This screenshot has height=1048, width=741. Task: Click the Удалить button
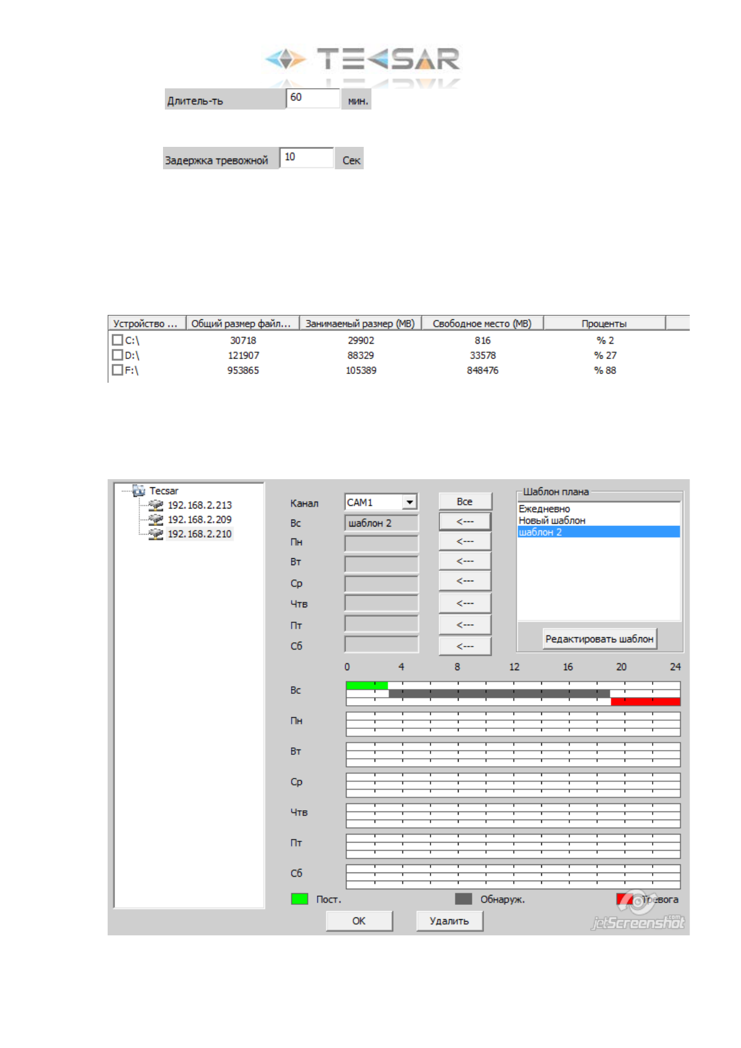point(449,920)
